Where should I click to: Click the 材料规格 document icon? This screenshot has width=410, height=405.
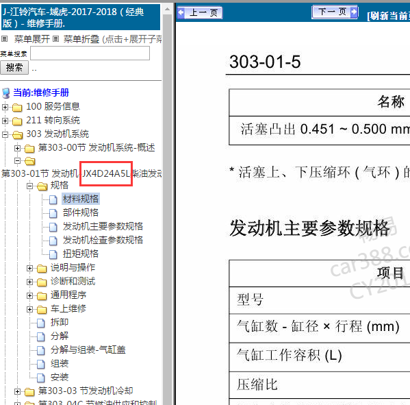[53, 199]
